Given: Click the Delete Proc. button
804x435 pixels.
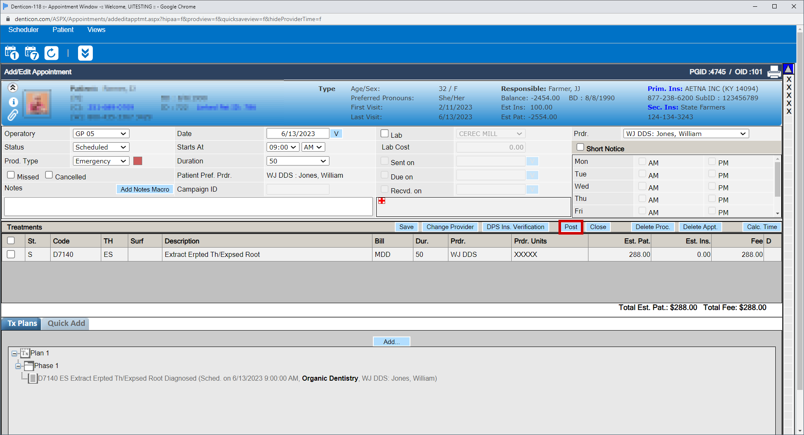Looking at the screenshot, I should 653,227.
